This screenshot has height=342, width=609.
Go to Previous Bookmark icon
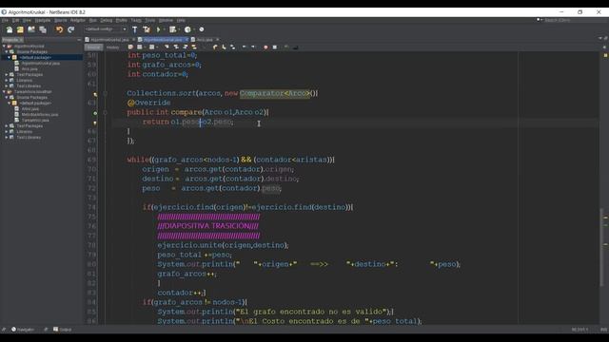pos(215,47)
